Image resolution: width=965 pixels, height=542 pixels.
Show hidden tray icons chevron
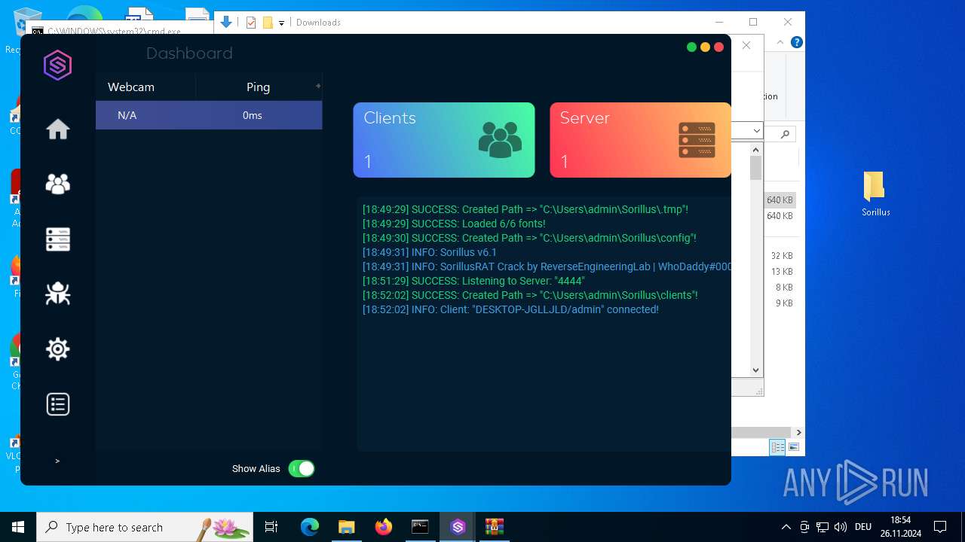coord(786,527)
